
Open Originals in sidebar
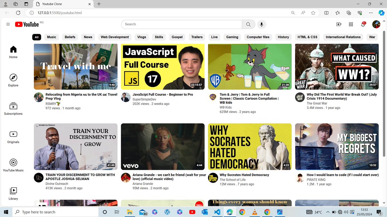pos(13,137)
